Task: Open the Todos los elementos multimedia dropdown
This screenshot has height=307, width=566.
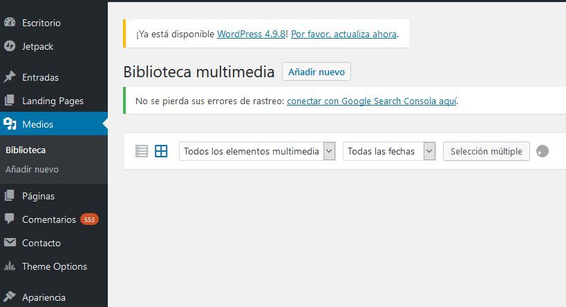Action: point(257,151)
